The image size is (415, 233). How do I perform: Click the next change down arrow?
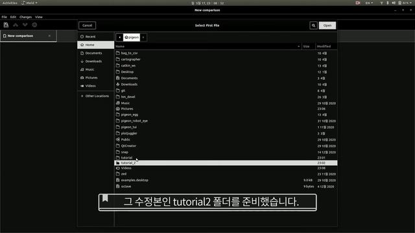pyautogui.click(x=25, y=25)
